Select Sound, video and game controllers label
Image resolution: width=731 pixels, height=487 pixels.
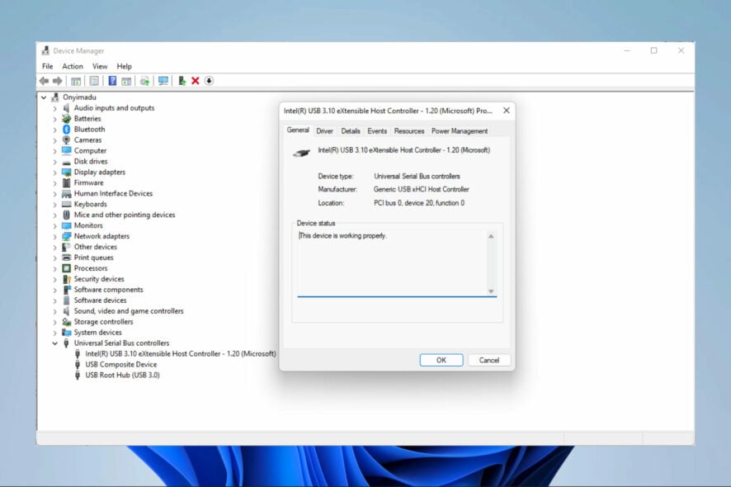click(x=129, y=311)
